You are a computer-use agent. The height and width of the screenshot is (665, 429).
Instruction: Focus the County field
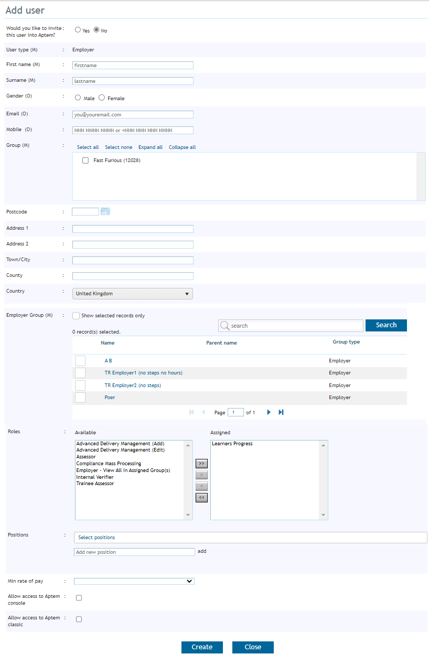pos(133,276)
